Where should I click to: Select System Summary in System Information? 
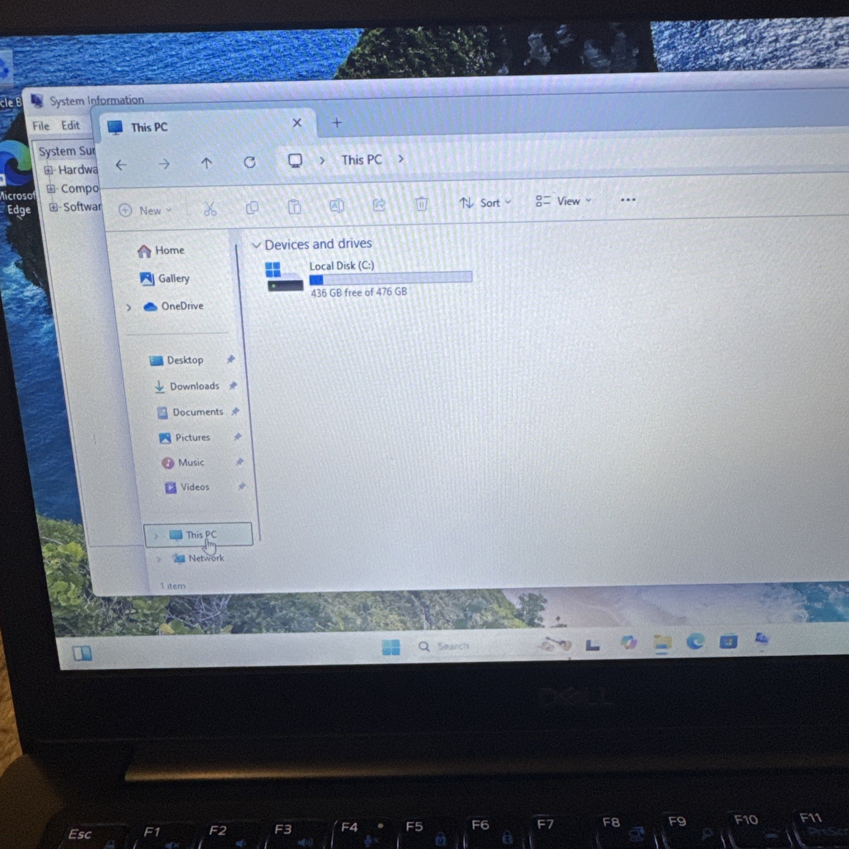tap(67, 151)
